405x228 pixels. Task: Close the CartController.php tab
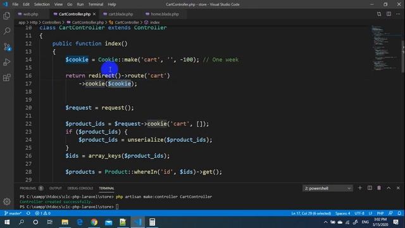point(94,14)
